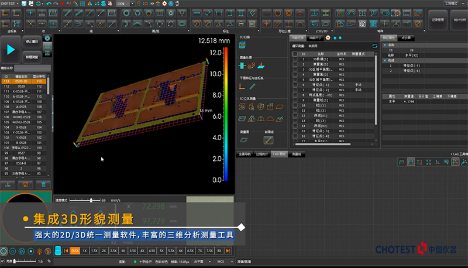The image size is (468, 268).
Task: Collapse the 构成 section in properties
Action: pyautogui.click(x=385, y=60)
